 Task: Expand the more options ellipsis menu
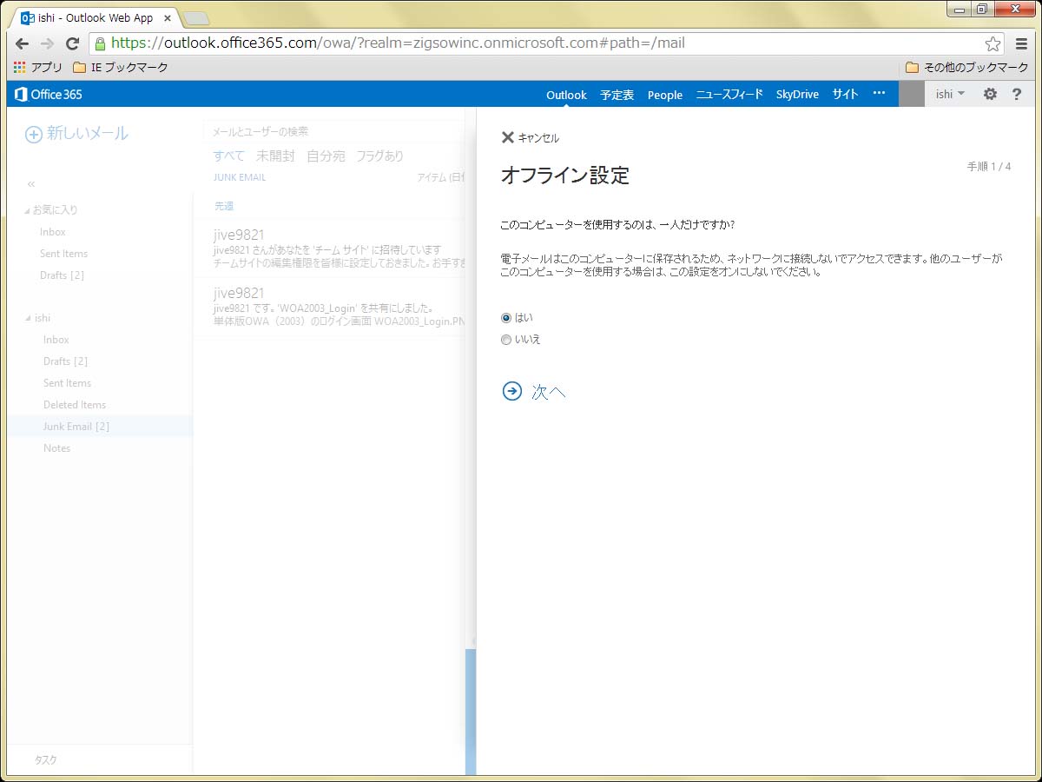click(x=879, y=94)
